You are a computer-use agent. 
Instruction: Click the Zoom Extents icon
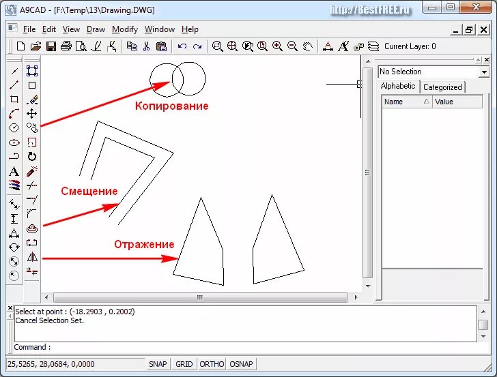(x=232, y=46)
